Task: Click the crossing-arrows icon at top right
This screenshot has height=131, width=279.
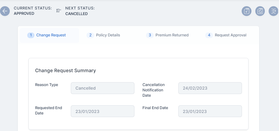Action: click(x=273, y=11)
